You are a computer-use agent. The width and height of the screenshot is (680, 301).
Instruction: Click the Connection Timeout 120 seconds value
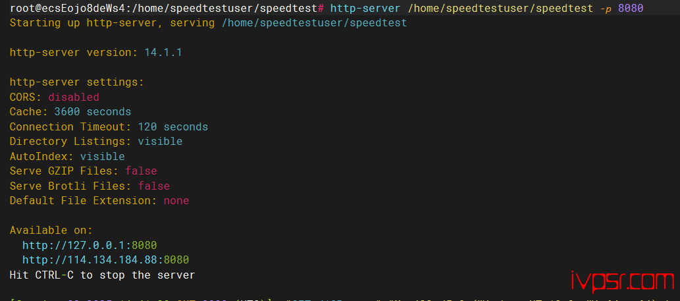click(x=172, y=127)
